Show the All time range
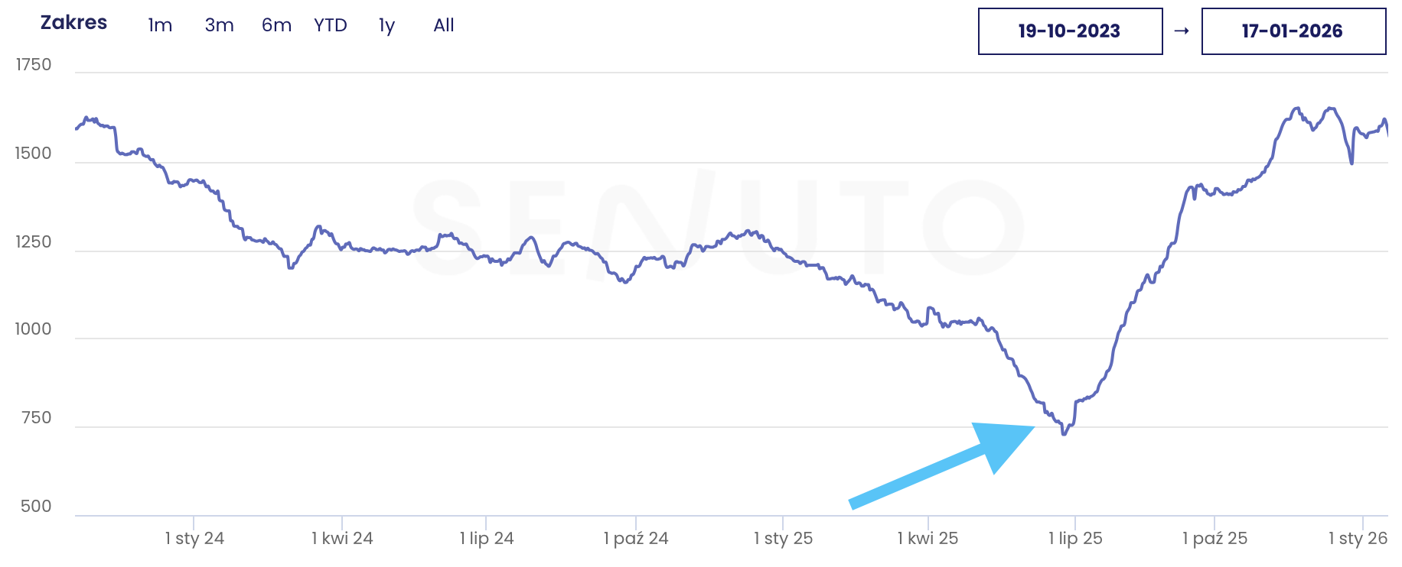This screenshot has height=567, width=1402. (x=444, y=25)
